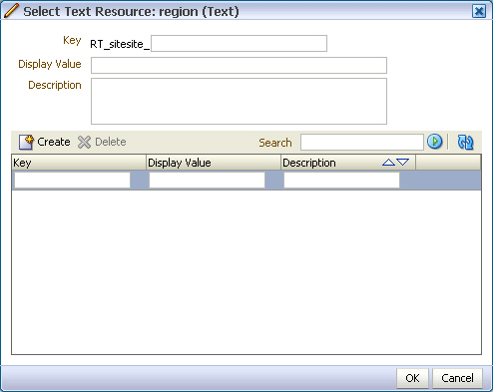Image resolution: width=493 pixels, height=392 pixels.
Task: Click the Key column header
Action: (79, 163)
